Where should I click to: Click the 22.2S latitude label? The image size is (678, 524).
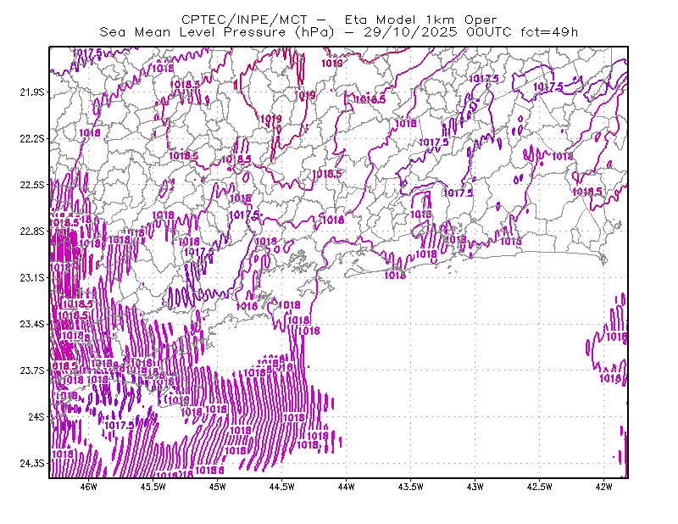click(32, 138)
